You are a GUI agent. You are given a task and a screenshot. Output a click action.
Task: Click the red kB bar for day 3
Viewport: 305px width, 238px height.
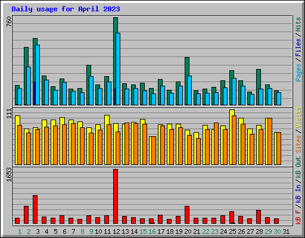pyautogui.click(x=35, y=209)
